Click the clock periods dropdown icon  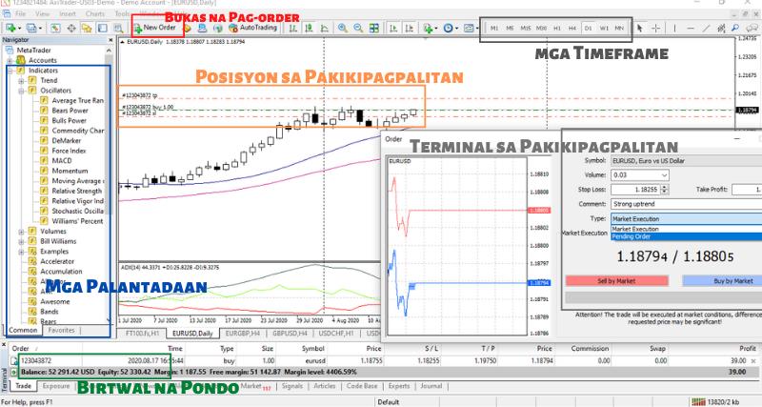[451, 29]
